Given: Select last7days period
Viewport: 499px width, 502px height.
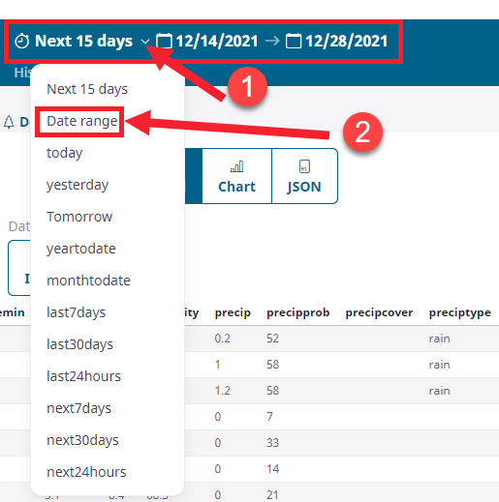Looking at the screenshot, I should (x=77, y=312).
